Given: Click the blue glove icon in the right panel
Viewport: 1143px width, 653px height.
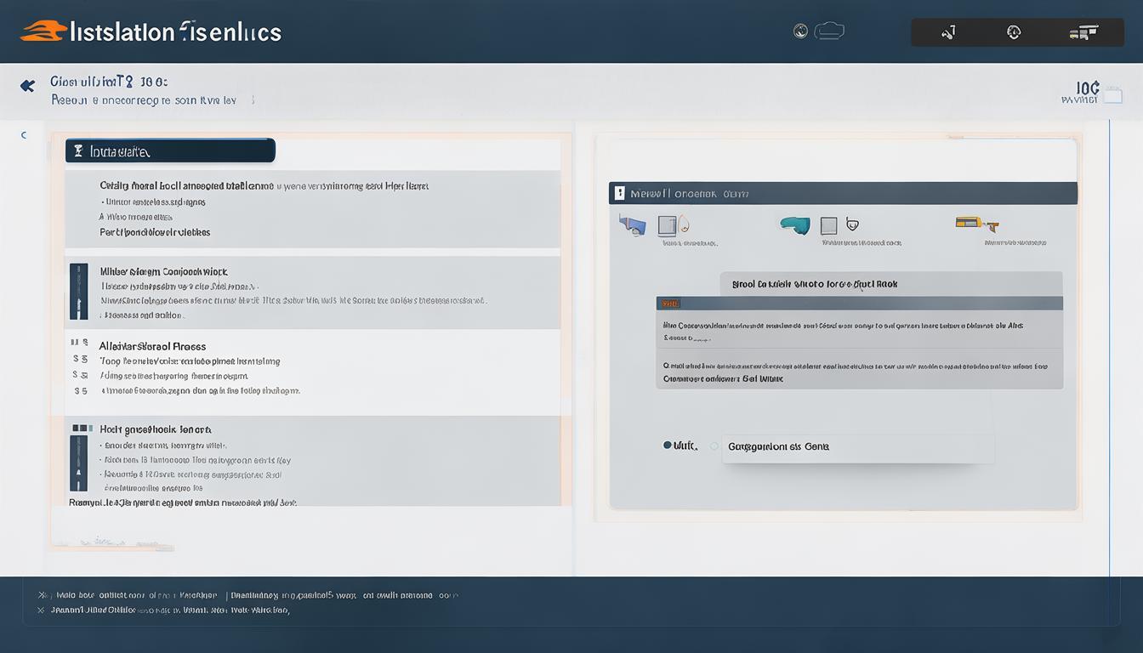Looking at the screenshot, I should click(x=633, y=225).
